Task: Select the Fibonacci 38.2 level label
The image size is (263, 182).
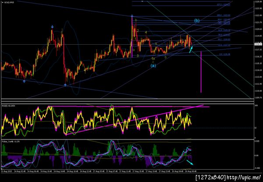Action: click(x=224, y=39)
